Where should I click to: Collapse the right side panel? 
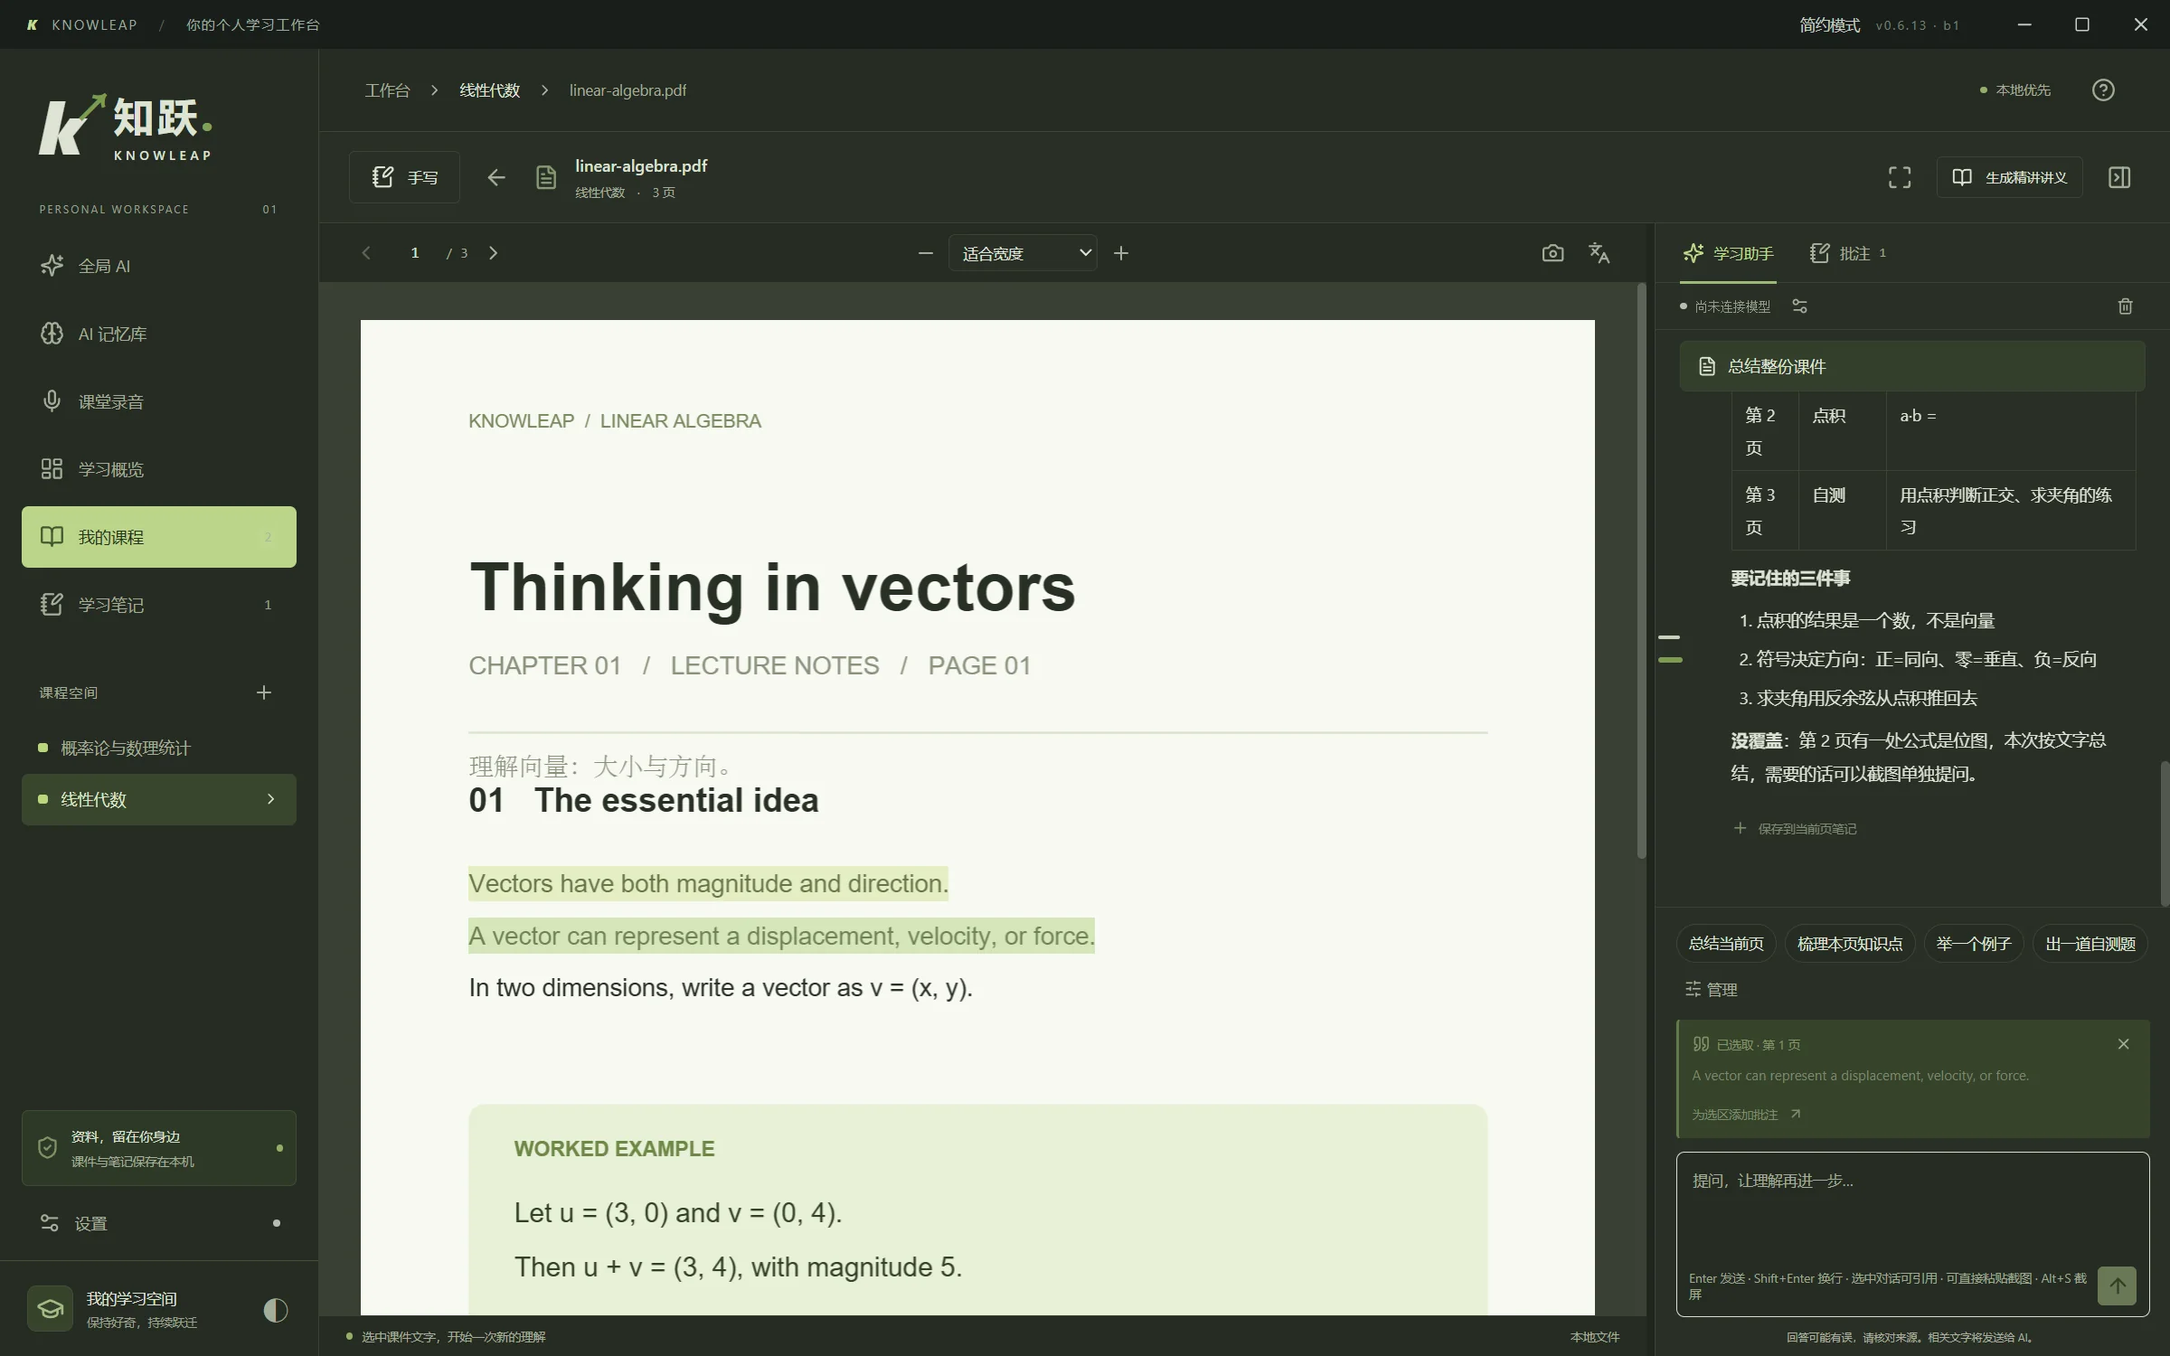coord(2119,177)
